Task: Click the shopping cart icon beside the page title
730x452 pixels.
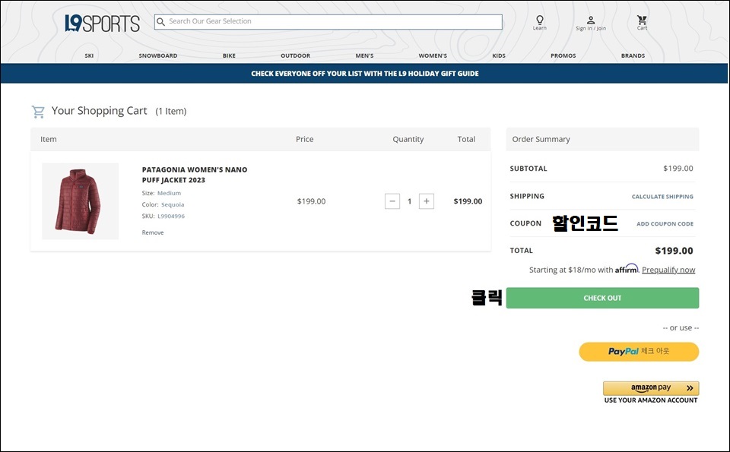Action: point(38,112)
